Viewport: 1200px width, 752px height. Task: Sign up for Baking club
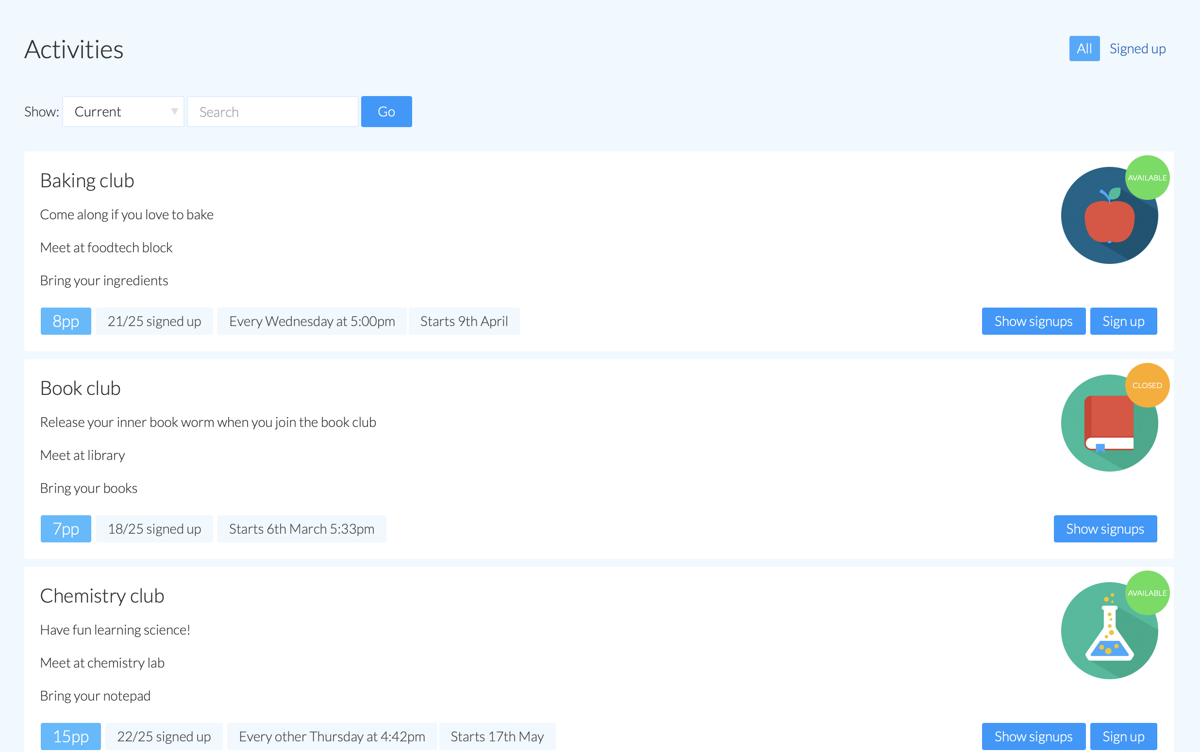click(1123, 321)
